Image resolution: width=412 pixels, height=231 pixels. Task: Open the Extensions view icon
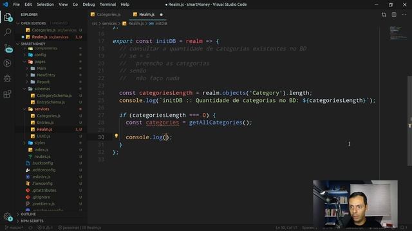point(7,94)
